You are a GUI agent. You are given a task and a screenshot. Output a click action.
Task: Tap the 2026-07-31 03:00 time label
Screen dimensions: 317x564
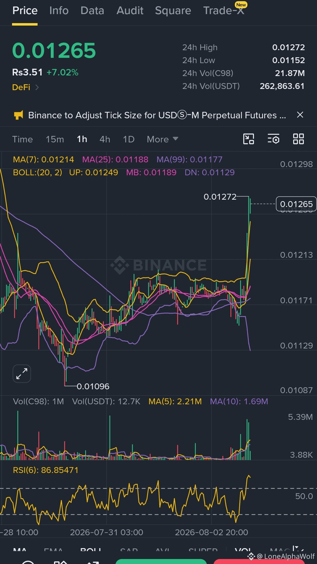tap(107, 532)
